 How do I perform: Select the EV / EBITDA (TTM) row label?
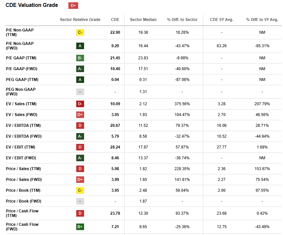23,126
